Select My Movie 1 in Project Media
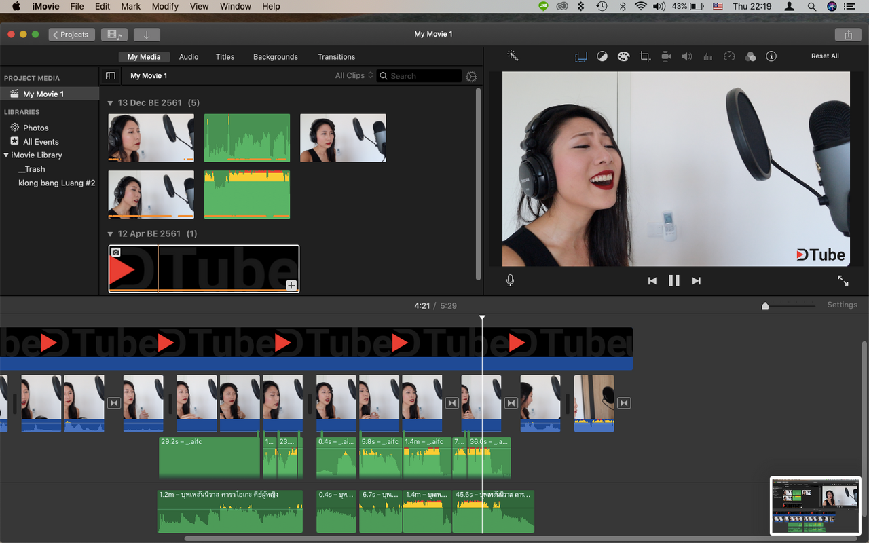The image size is (869, 543). (50, 94)
